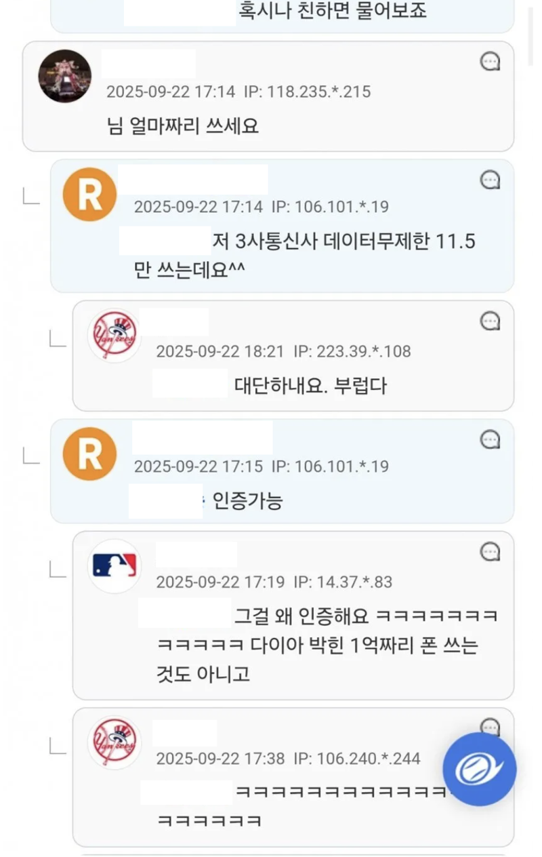Select the comment text 님 얼마짜리 쓰세요
This screenshot has width=542, height=857.
(x=183, y=126)
